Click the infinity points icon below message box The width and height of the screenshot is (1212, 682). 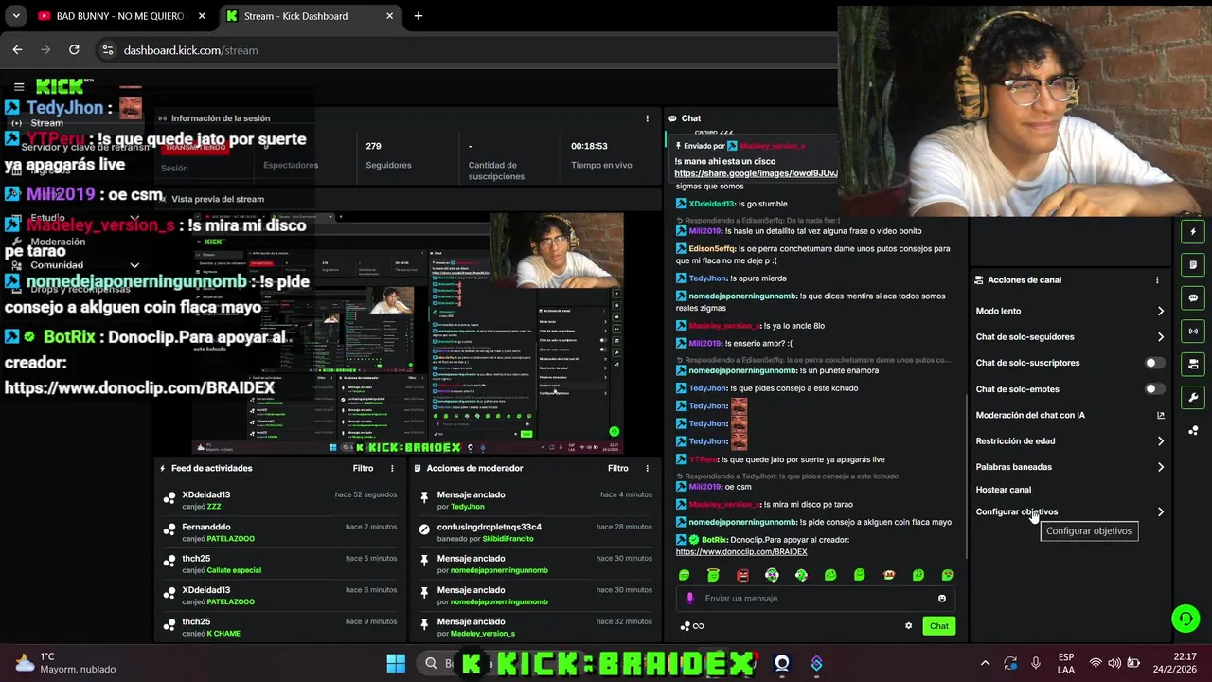coord(699,626)
